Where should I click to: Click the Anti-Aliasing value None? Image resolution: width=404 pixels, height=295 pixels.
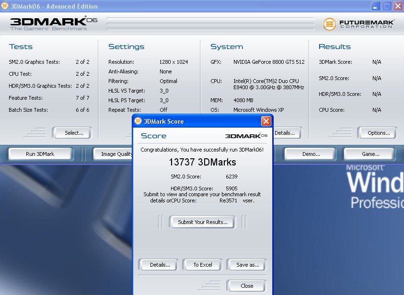166,71
